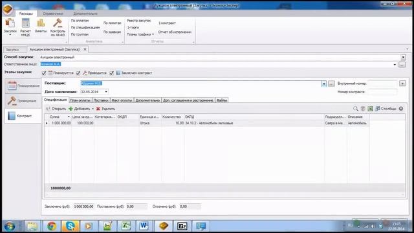Viewport: 414px width, 233px height.
Task: Click the Номер контракта input field
Action: click(x=382, y=92)
